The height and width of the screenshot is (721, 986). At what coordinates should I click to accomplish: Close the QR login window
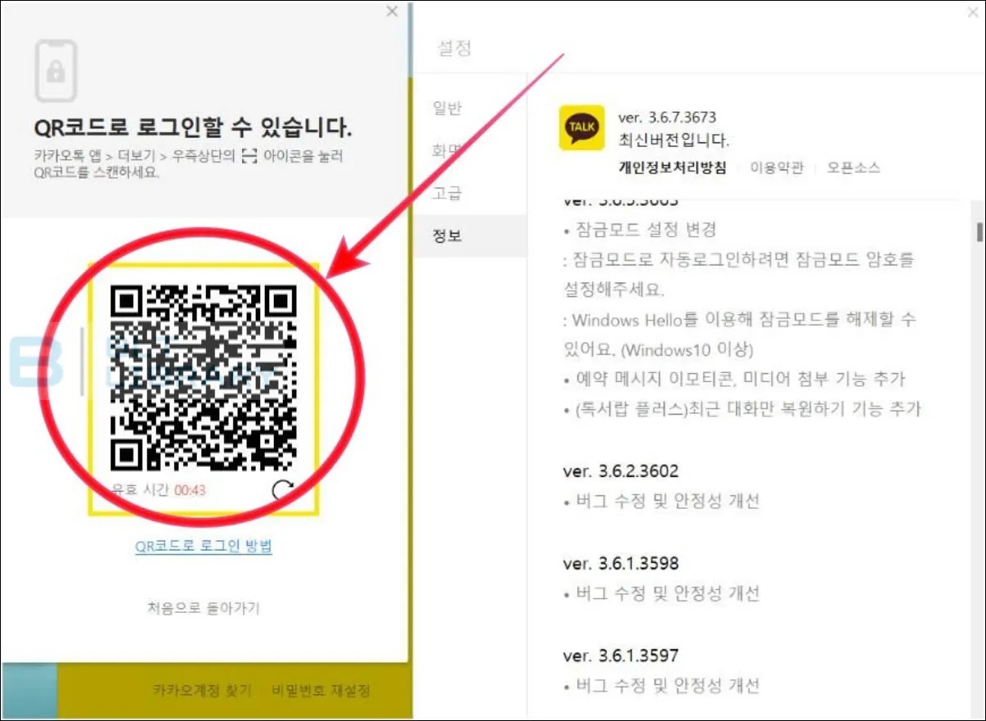[392, 11]
